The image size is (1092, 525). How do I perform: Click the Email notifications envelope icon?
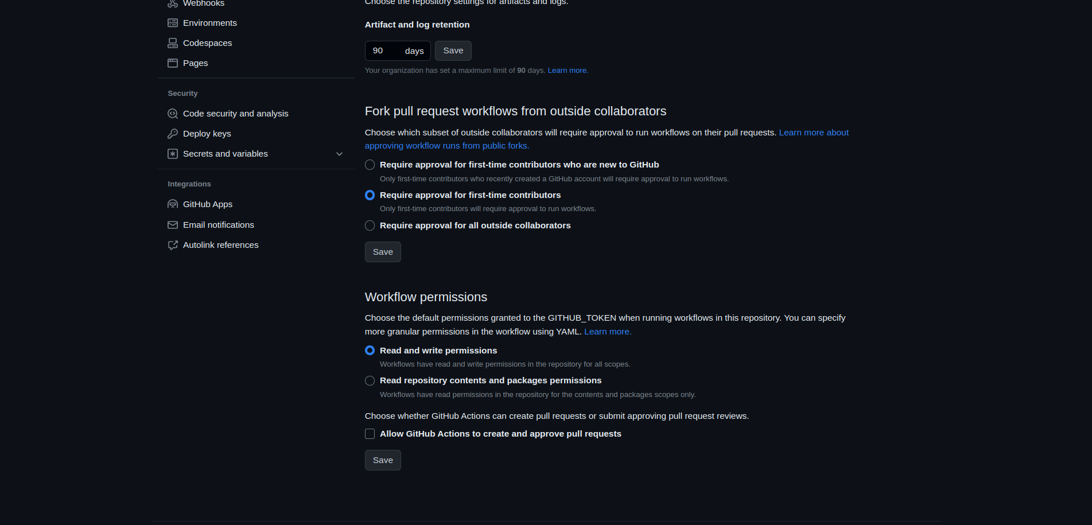click(173, 224)
